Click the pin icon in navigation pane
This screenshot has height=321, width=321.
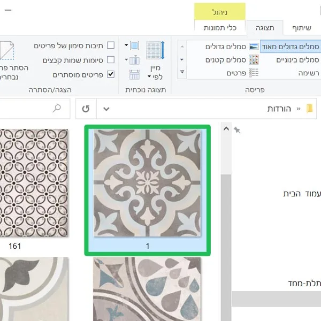pos(237,130)
